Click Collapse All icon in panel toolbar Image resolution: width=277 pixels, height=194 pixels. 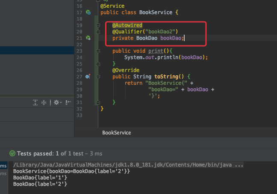(x=44, y=102)
